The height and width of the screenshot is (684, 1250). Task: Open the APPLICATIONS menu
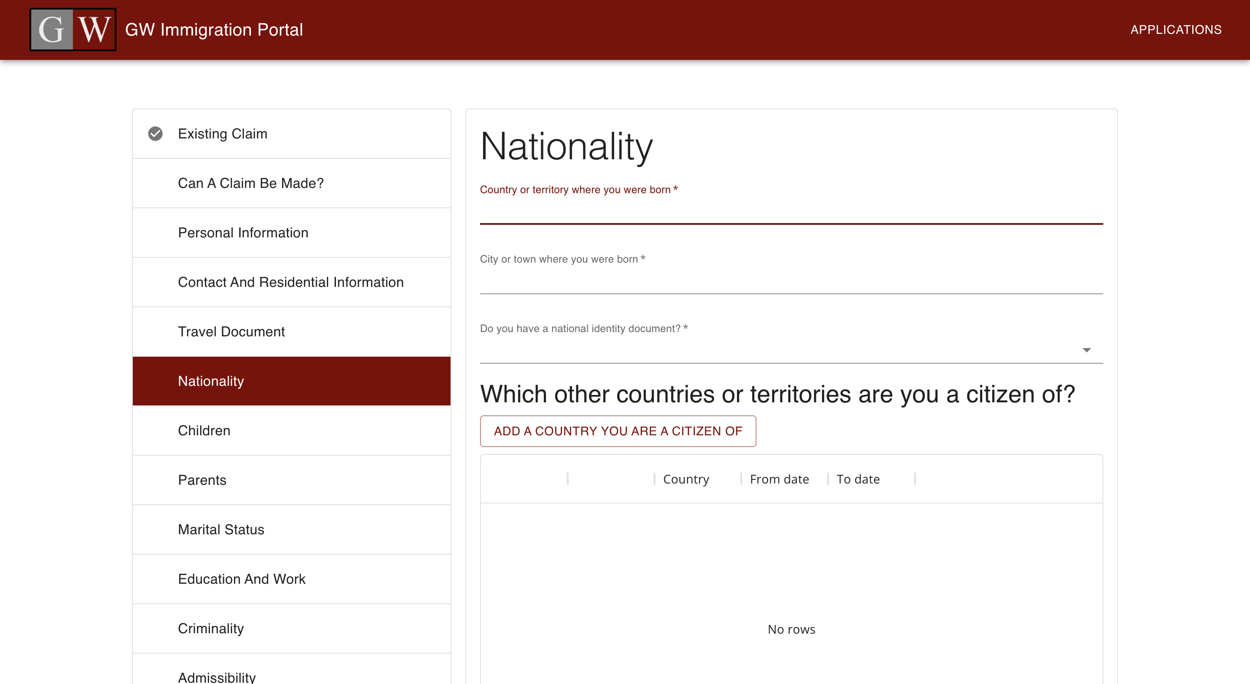coord(1176,29)
